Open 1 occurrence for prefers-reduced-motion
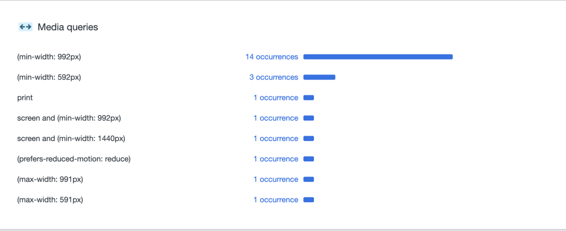This screenshot has height=231, width=566. pos(276,159)
